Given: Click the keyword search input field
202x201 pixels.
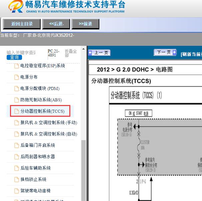Looking at the screenshot, I should click(21, 53).
